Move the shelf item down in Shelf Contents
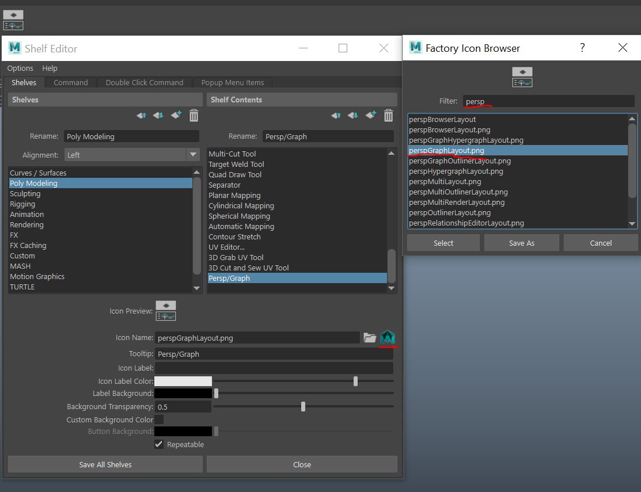This screenshot has height=492, width=641. click(x=353, y=116)
